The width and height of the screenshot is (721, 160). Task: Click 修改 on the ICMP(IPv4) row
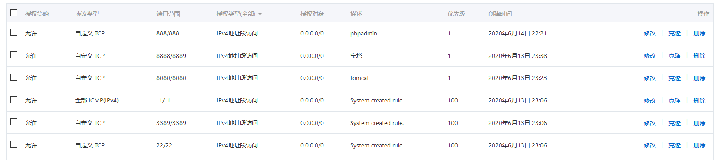649,101
